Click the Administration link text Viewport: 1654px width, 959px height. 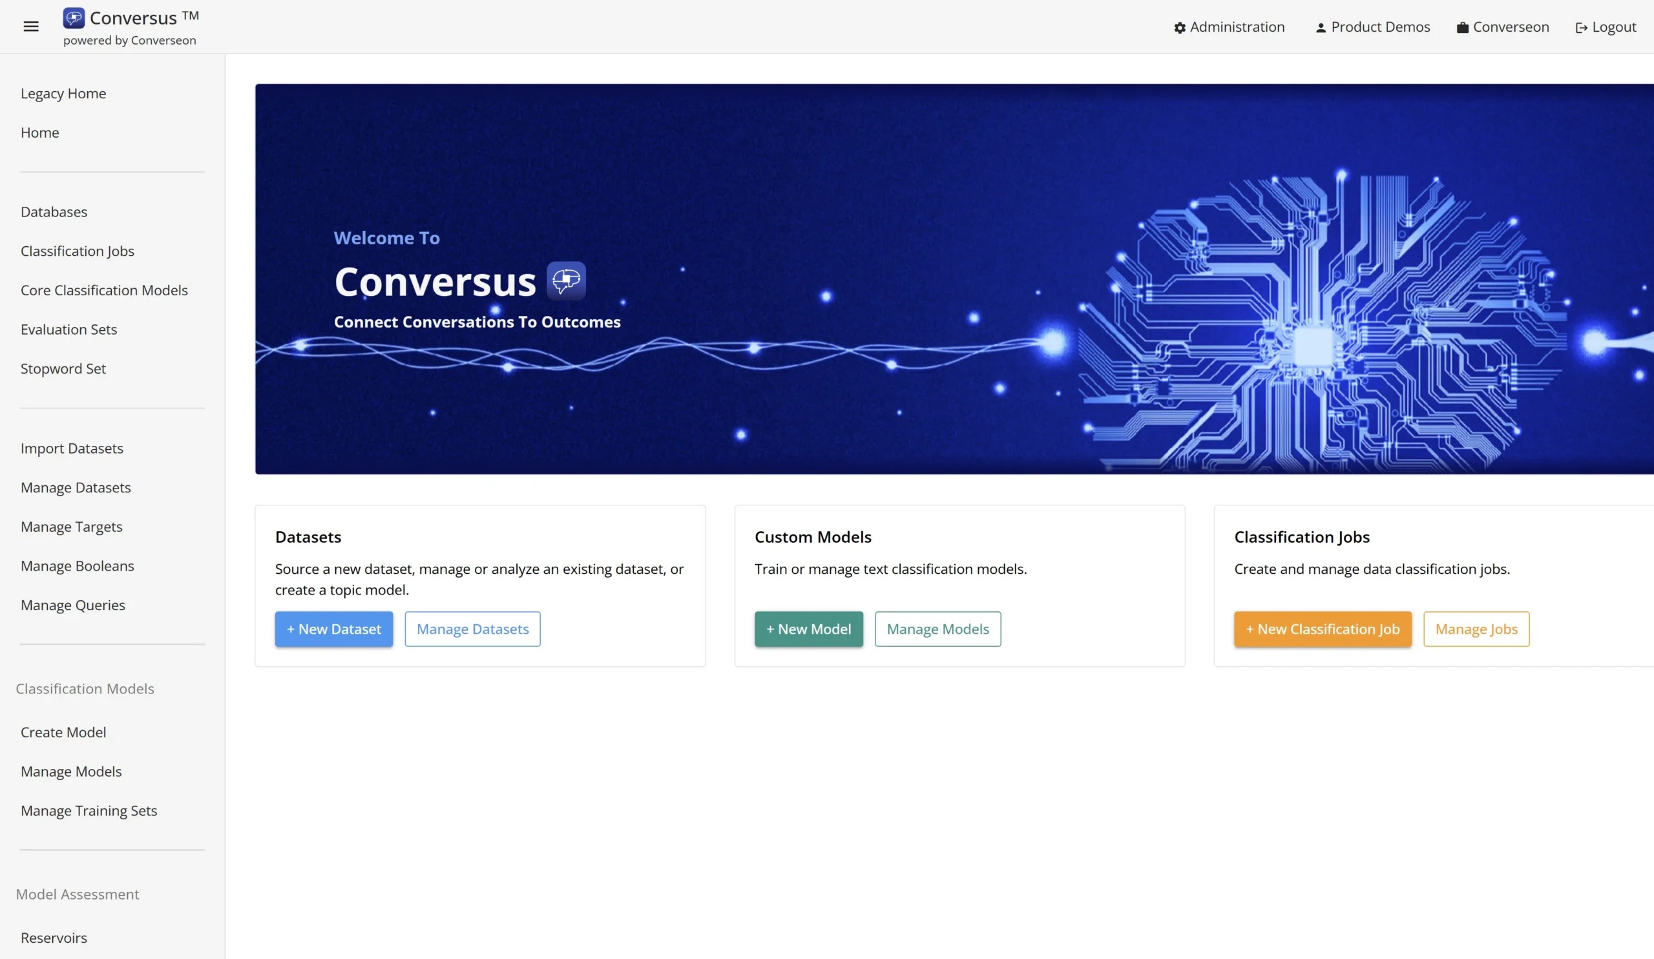point(1237,27)
